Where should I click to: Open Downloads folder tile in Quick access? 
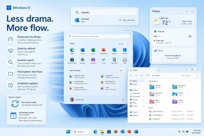point(179,87)
